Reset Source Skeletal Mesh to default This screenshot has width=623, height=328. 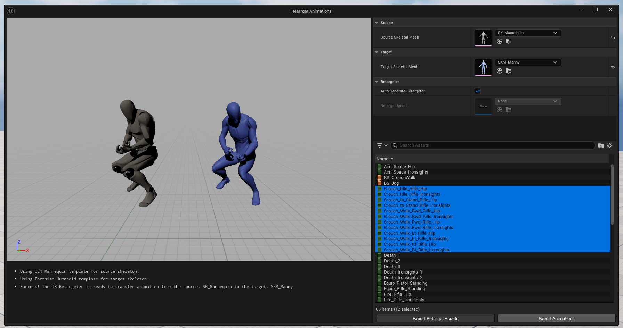pos(613,37)
